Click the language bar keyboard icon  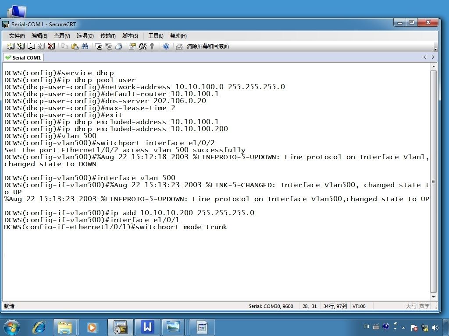tap(376, 326)
